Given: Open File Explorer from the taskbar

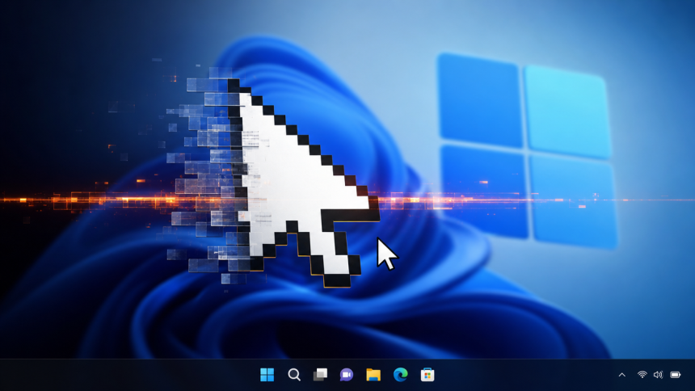Looking at the screenshot, I should click(x=373, y=375).
